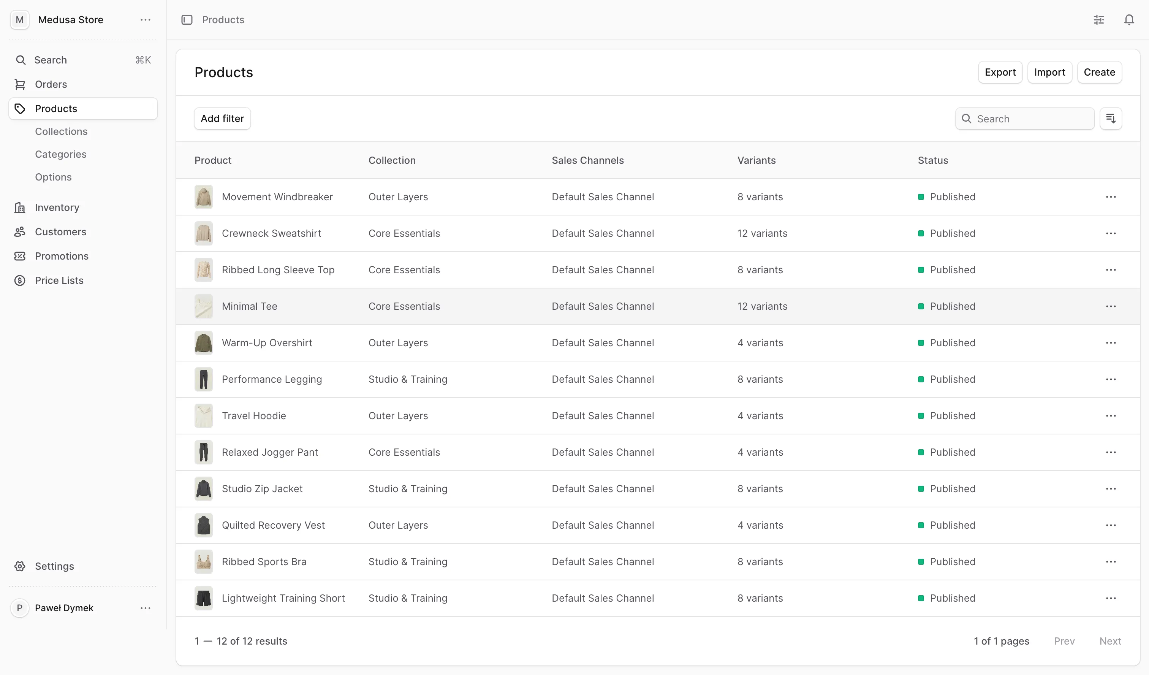This screenshot has height=675, width=1149.
Task: Click the Warm-Up Overshirt thumbnail
Action: click(203, 343)
